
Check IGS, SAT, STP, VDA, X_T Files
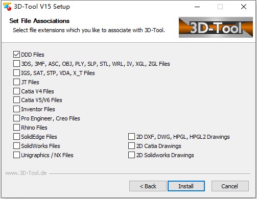pyautogui.click(x=16, y=73)
